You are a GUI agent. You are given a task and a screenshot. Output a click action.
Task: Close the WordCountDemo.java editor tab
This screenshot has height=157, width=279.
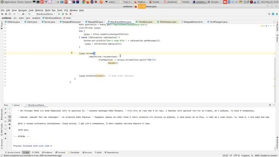tap(133, 22)
